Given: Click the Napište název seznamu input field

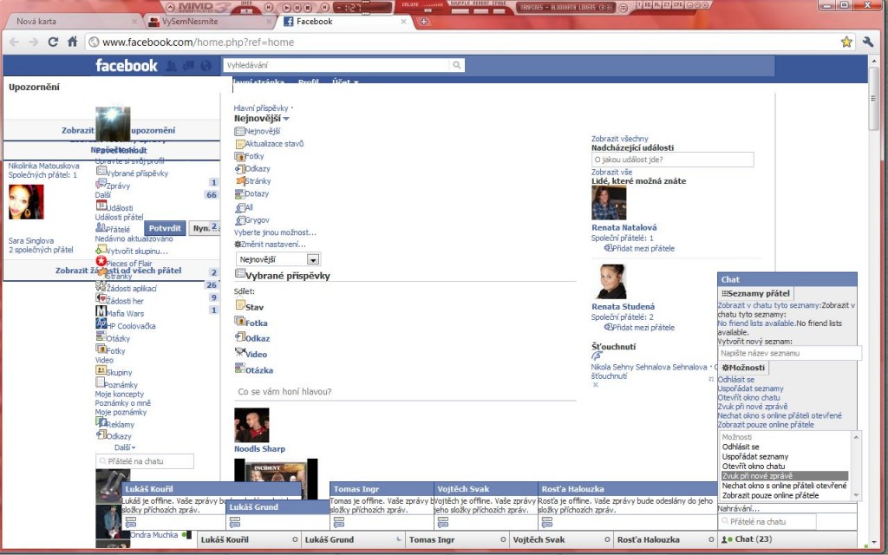Looking at the screenshot, I should (790, 353).
